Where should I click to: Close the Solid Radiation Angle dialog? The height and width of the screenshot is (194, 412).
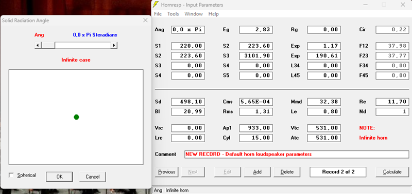point(145,21)
